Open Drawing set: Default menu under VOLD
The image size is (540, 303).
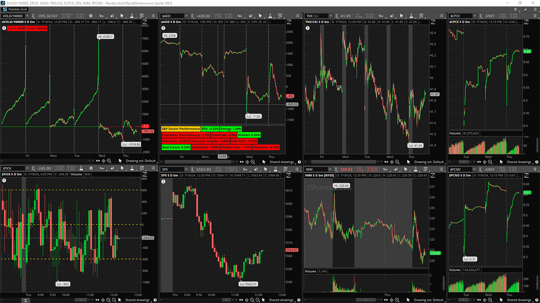(141, 161)
